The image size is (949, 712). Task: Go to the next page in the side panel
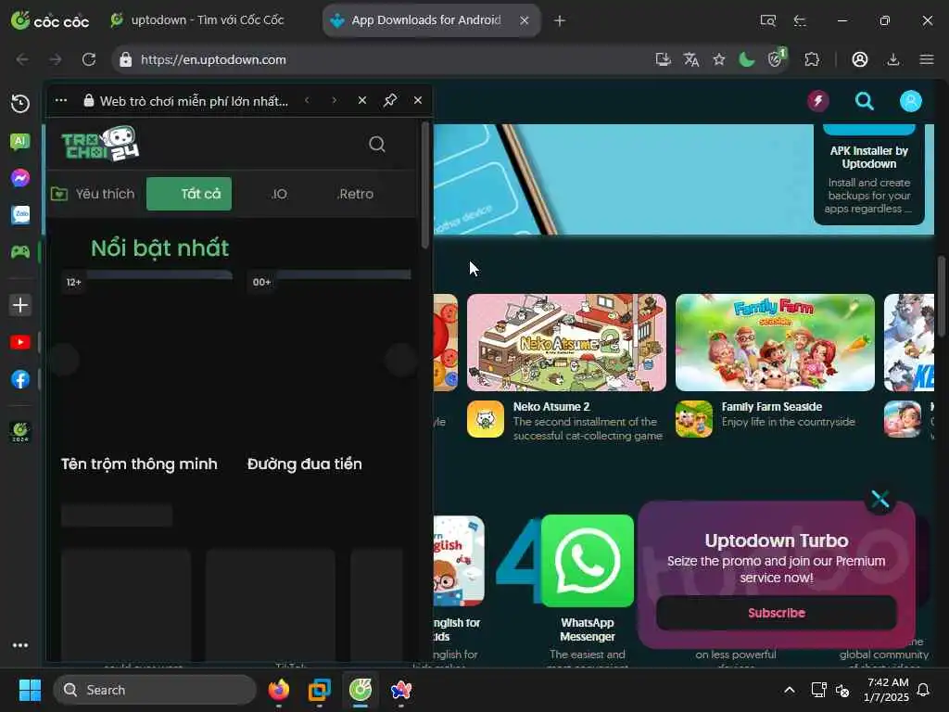coord(334,100)
